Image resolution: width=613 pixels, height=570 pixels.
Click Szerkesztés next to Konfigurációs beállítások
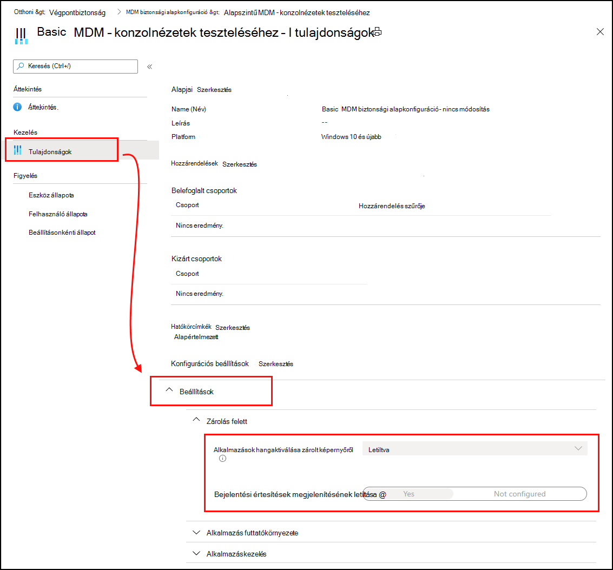tap(275, 364)
